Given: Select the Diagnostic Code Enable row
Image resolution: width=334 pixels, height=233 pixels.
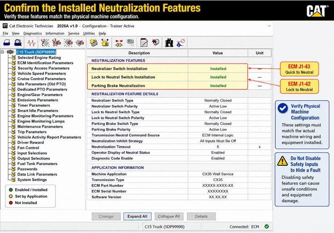Looking at the screenshot, I should (179, 158).
